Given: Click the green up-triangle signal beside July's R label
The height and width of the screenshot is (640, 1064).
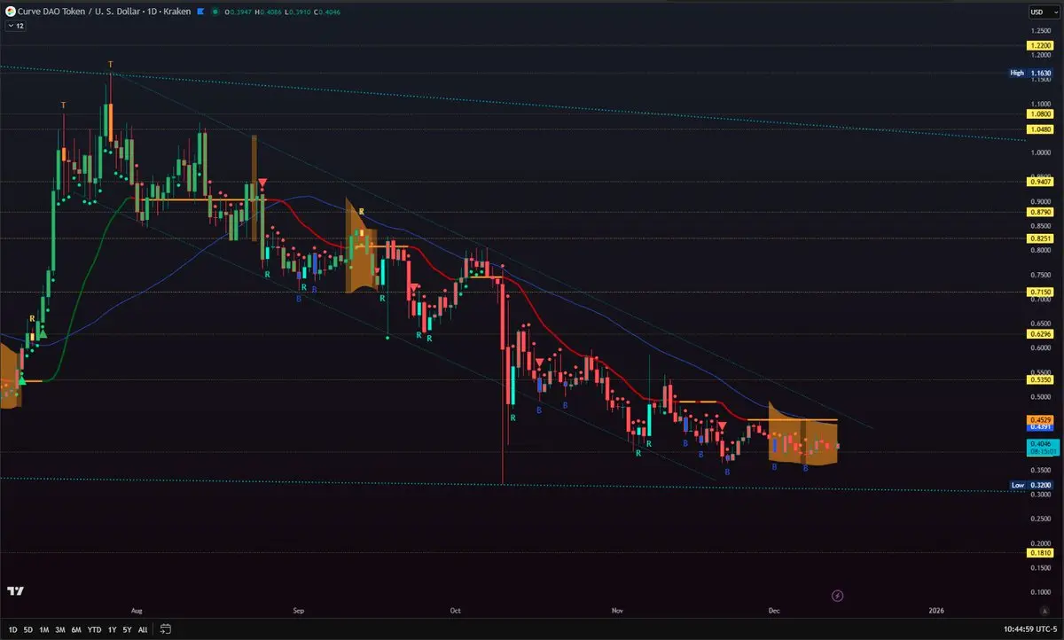Looking at the screenshot, I should pyautogui.click(x=41, y=333).
